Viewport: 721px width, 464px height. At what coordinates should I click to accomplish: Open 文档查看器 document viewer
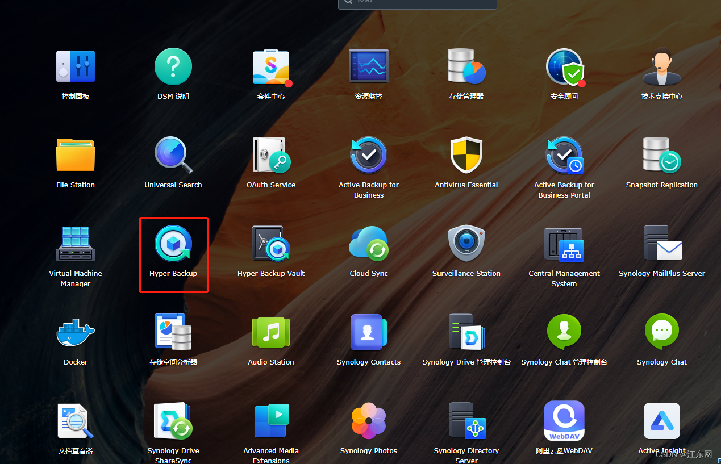click(76, 421)
